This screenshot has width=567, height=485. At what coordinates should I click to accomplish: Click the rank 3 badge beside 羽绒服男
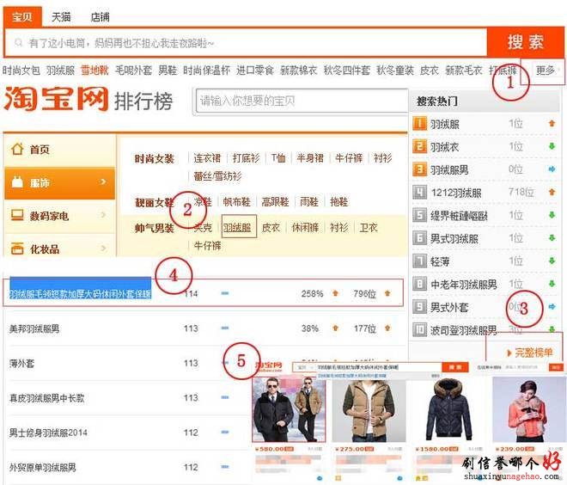tap(419, 169)
